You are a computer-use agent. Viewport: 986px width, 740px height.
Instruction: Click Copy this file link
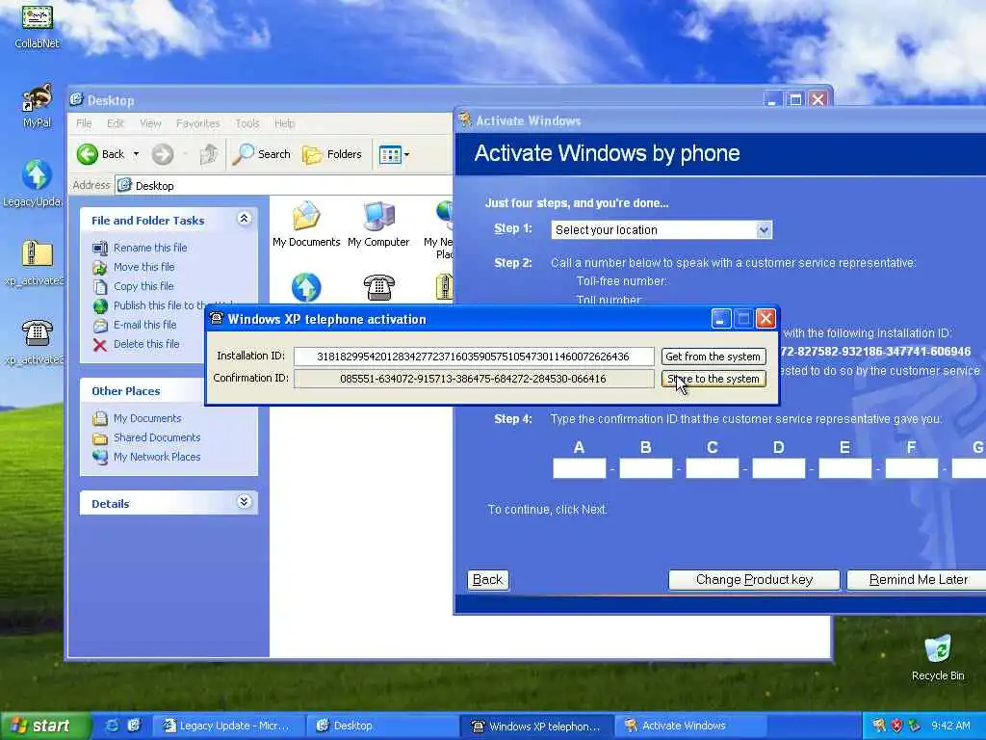pos(143,286)
